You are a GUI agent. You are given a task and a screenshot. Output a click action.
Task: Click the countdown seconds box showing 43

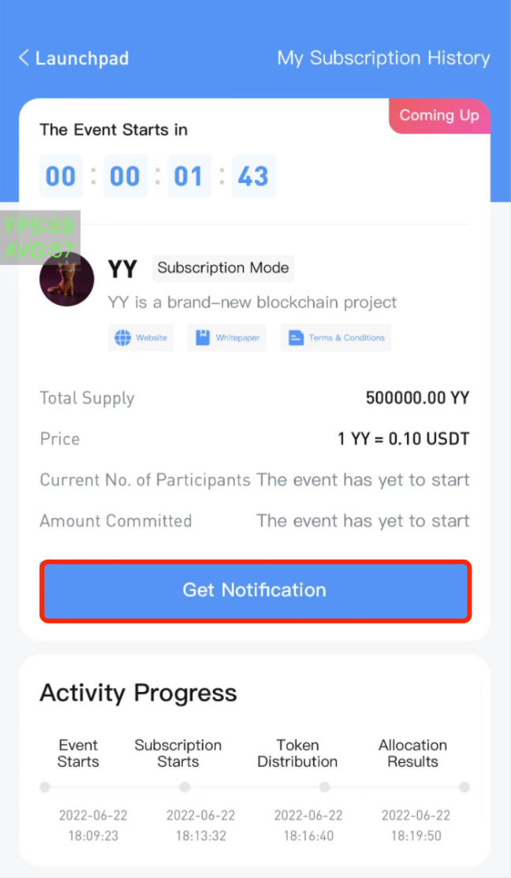click(253, 177)
